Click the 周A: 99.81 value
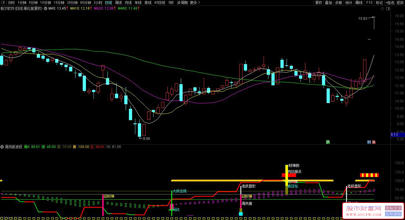 click(32, 146)
